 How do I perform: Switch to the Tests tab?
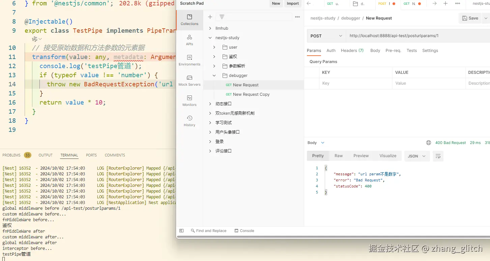(411, 51)
